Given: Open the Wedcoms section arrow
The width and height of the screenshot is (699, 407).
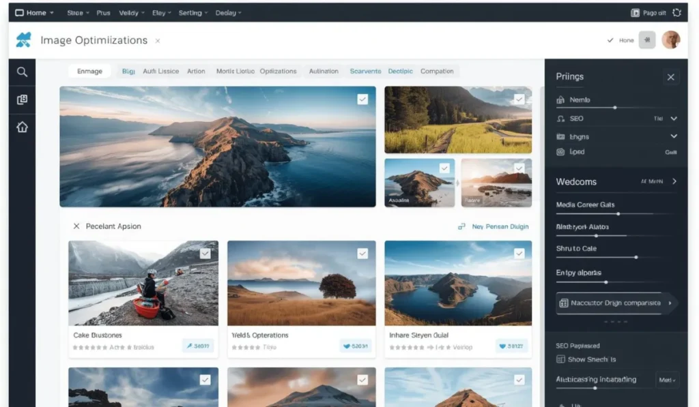Looking at the screenshot, I should coord(674,181).
